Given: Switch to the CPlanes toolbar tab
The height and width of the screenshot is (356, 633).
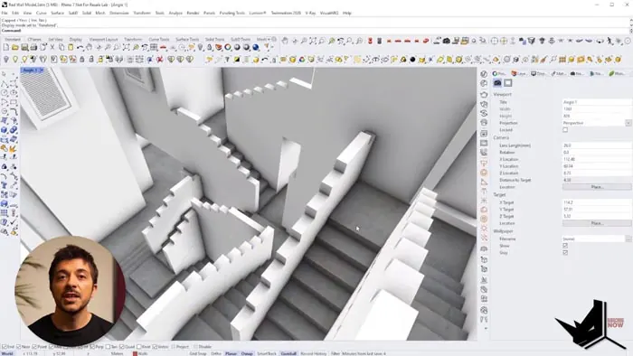Looking at the screenshot, I should pos(34,40).
